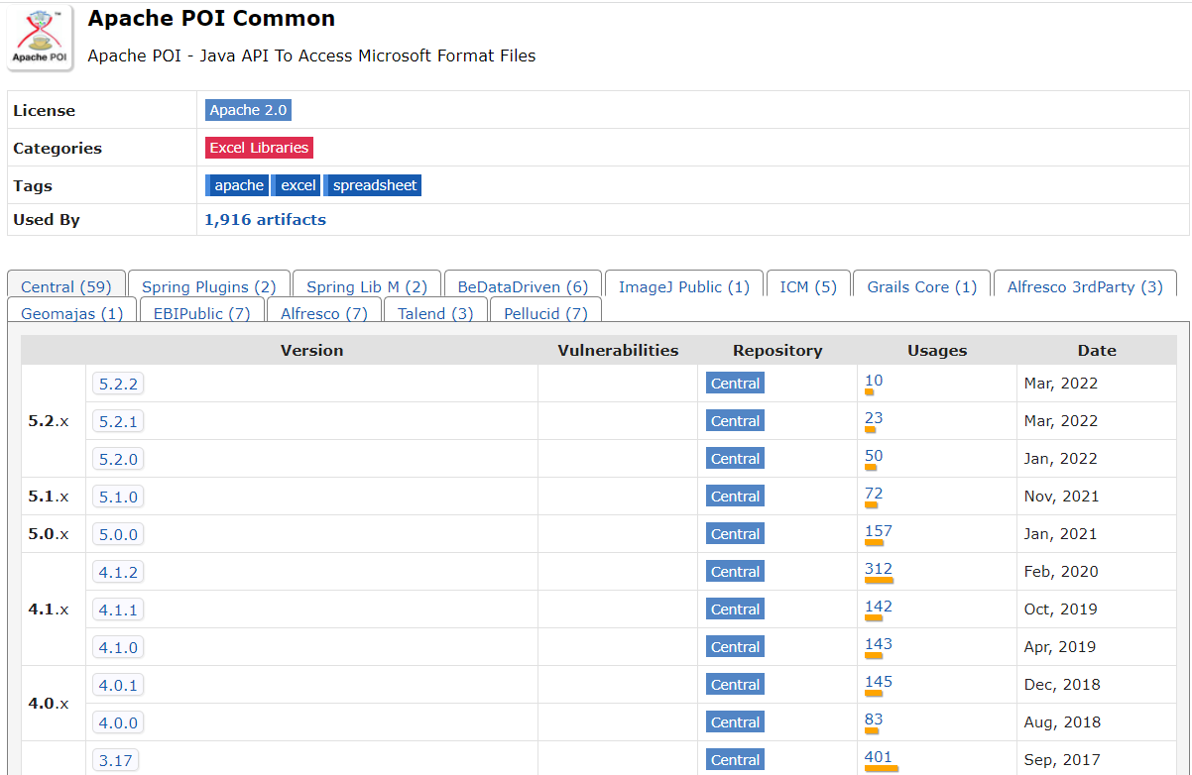The image size is (1192, 775).
Task: Switch to the Geomajas (1) tab
Action: click(x=71, y=312)
